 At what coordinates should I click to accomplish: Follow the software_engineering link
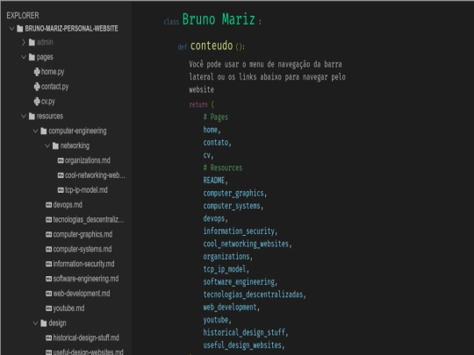(239, 282)
